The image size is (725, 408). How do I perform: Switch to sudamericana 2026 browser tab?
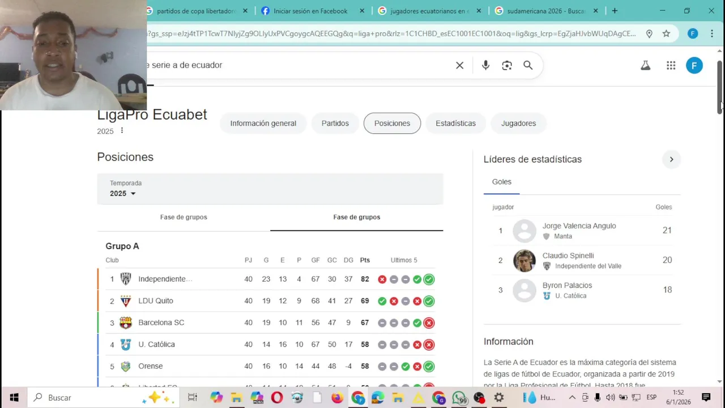(546, 11)
